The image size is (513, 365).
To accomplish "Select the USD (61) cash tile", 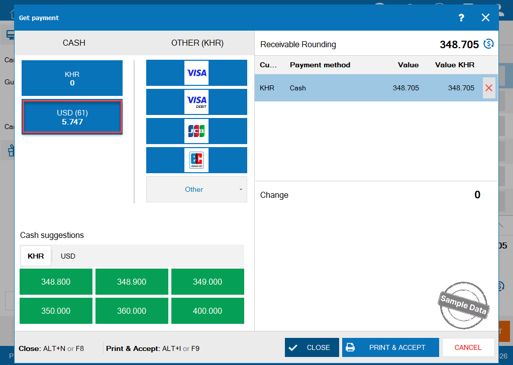I will point(72,117).
